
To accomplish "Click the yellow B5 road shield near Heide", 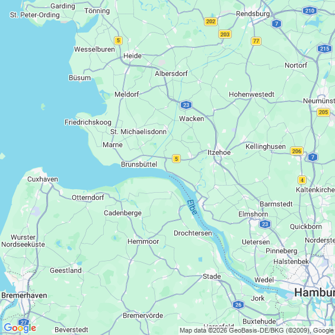I will point(118,40).
